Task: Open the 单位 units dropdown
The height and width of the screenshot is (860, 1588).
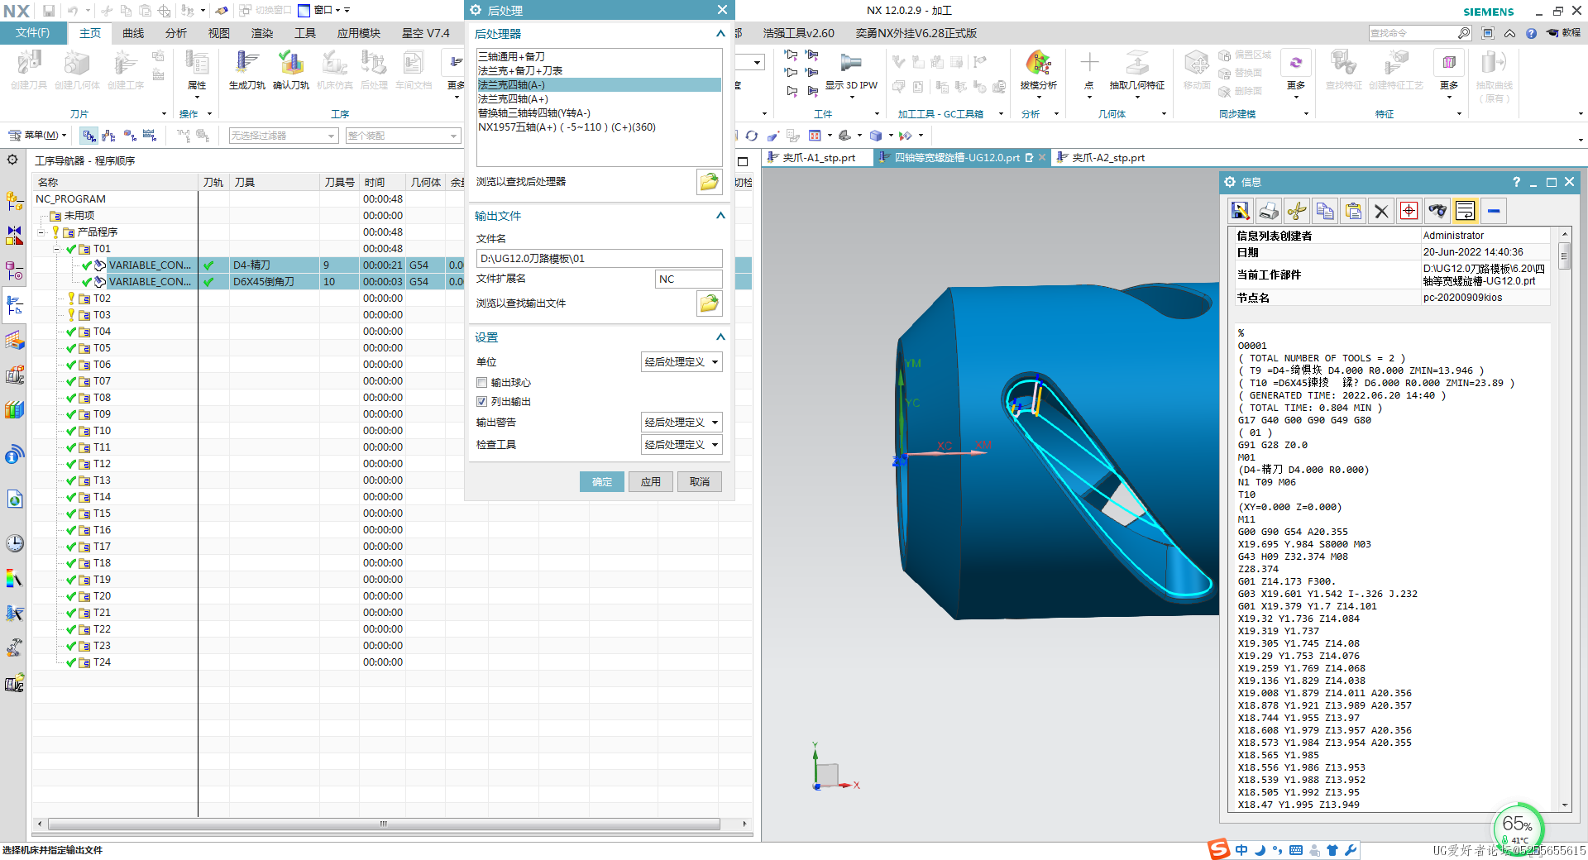Action: pos(682,362)
